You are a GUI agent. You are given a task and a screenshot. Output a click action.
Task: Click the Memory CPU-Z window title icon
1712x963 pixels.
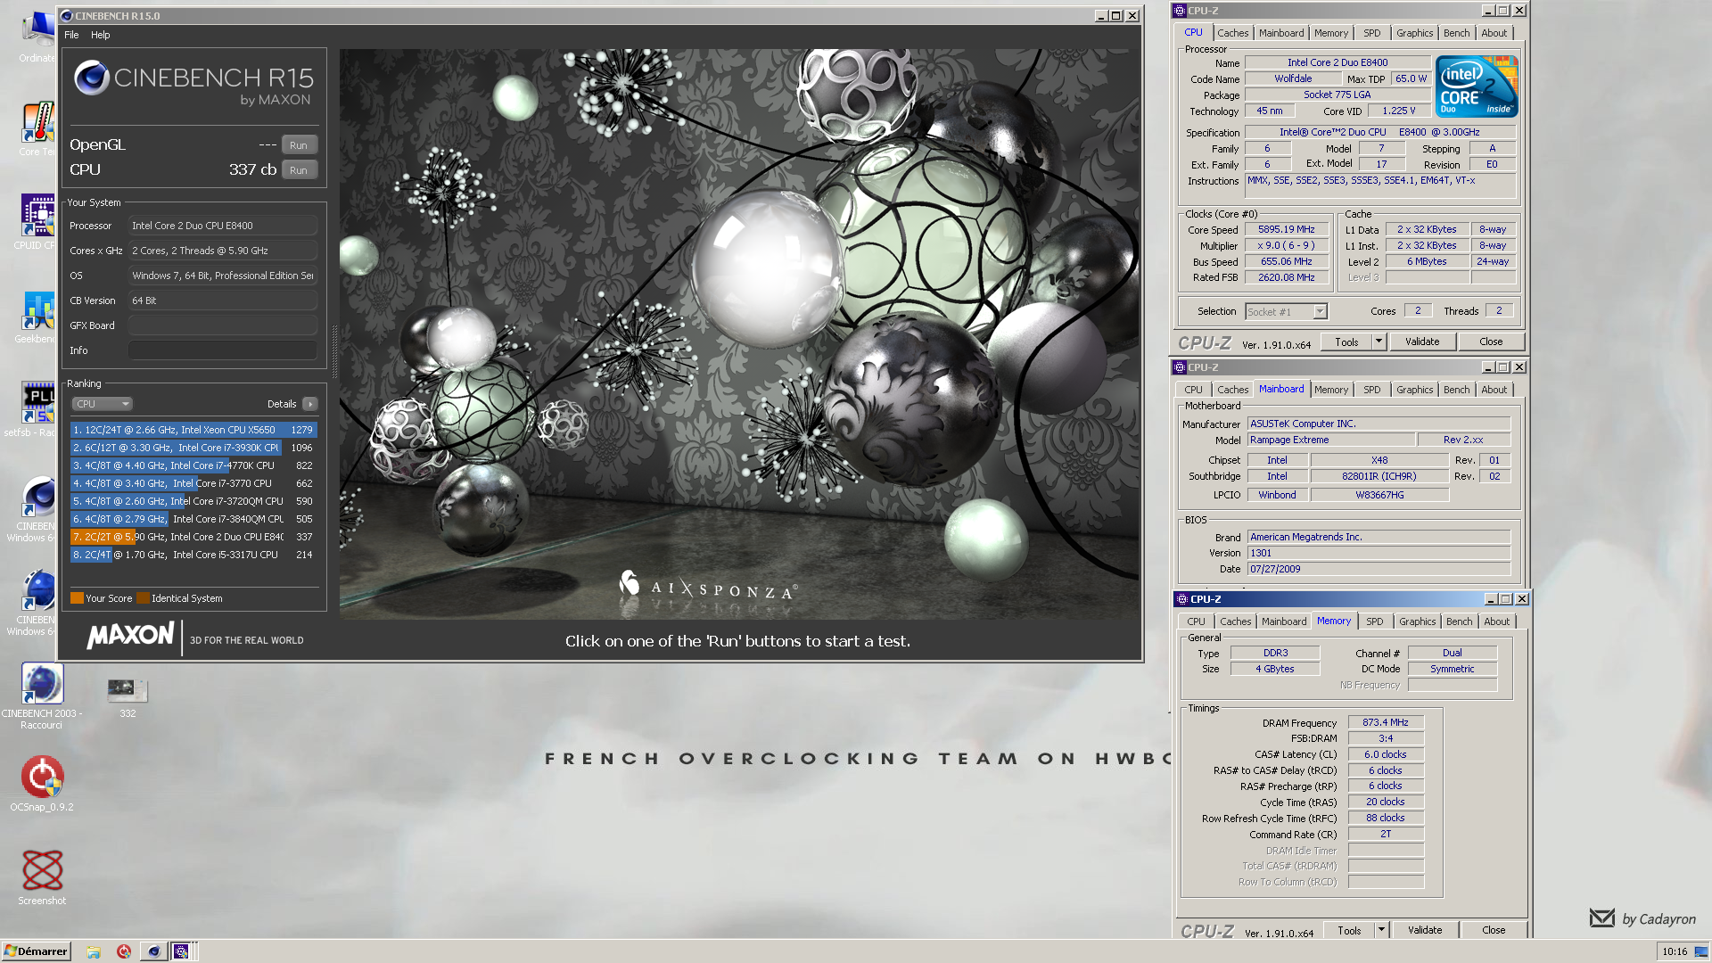point(1182,599)
